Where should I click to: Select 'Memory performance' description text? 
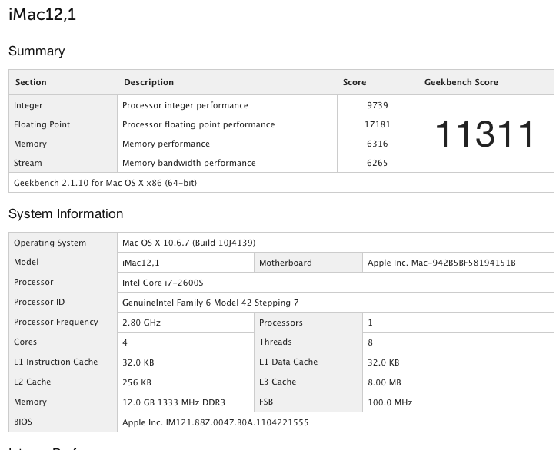click(166, 144)
